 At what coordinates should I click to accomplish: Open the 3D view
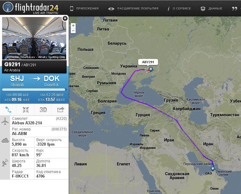coord(43,110)
